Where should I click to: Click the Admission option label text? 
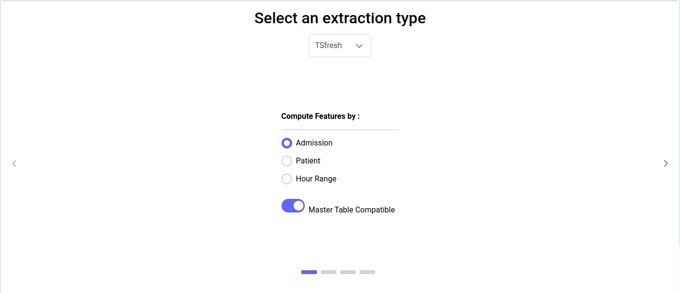point(314,143)
